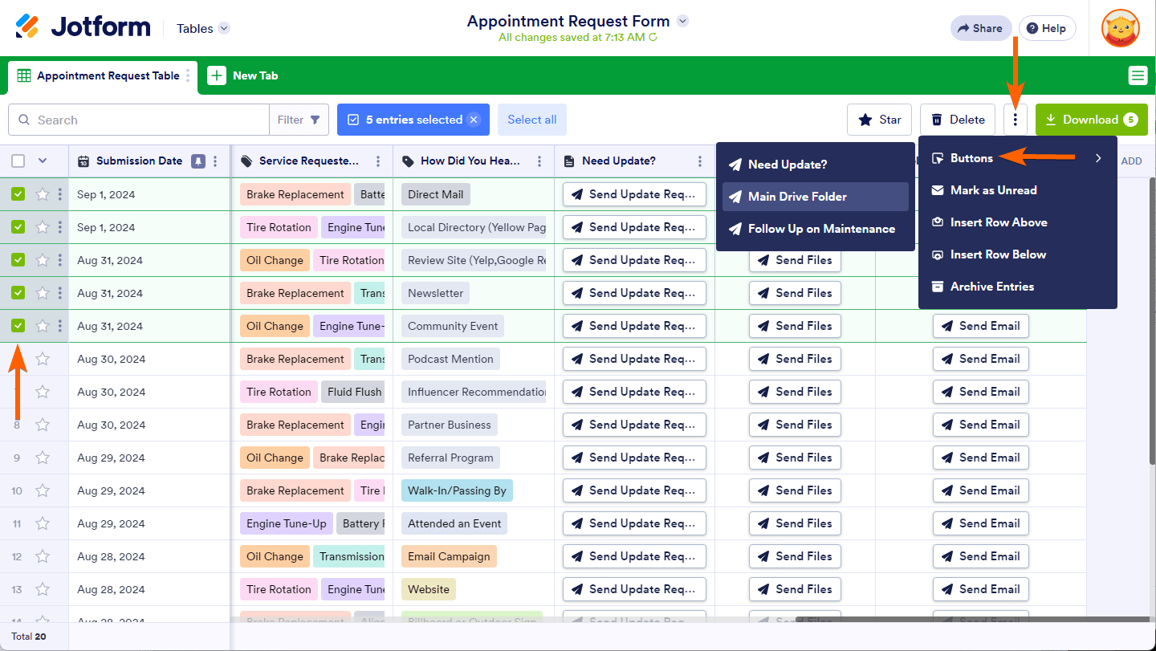The width and height of the screenshot is (1156, 651).
Task: Toggle the star on row 9
Action: pos(43,458)
